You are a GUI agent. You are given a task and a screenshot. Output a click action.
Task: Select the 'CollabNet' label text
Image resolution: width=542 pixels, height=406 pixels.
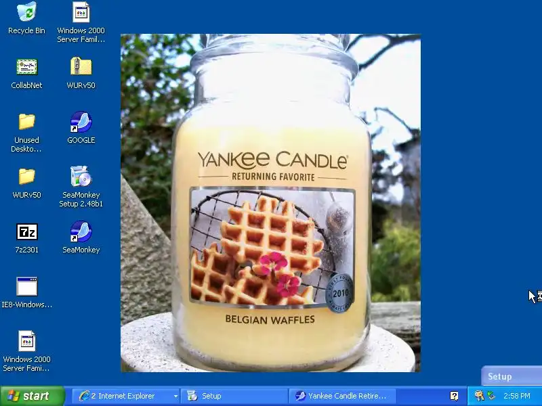[26, 85]
